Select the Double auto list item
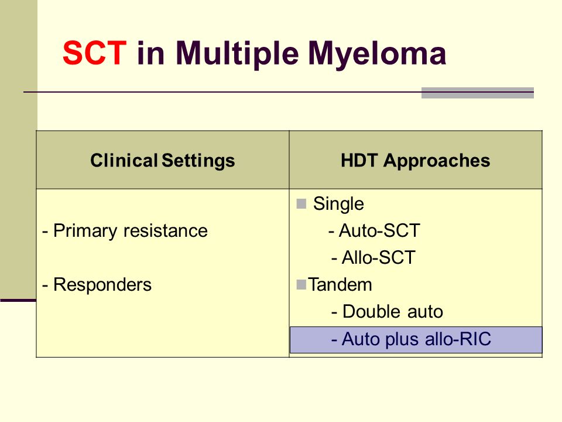This screenshot has width=562, height=422. coord(387,311)
